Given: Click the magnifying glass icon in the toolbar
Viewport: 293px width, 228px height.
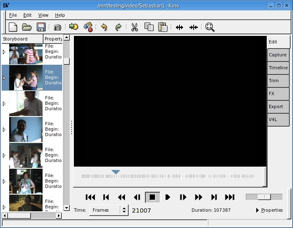Looking at the screenshot, I should (x=210, y=27).
